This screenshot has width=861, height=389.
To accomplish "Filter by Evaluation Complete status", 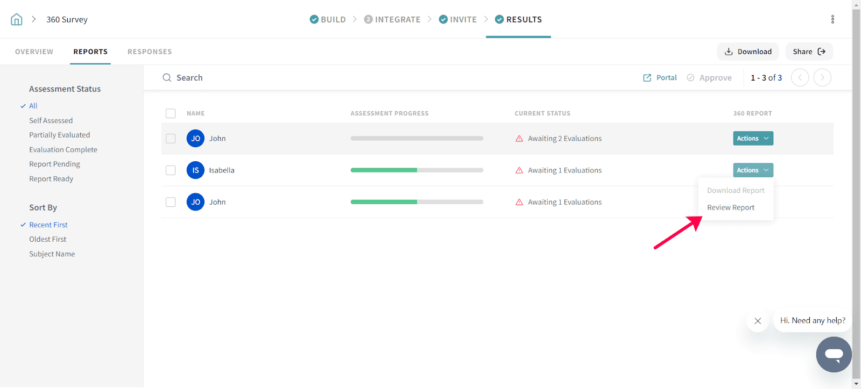I will (x=63, y=150).
